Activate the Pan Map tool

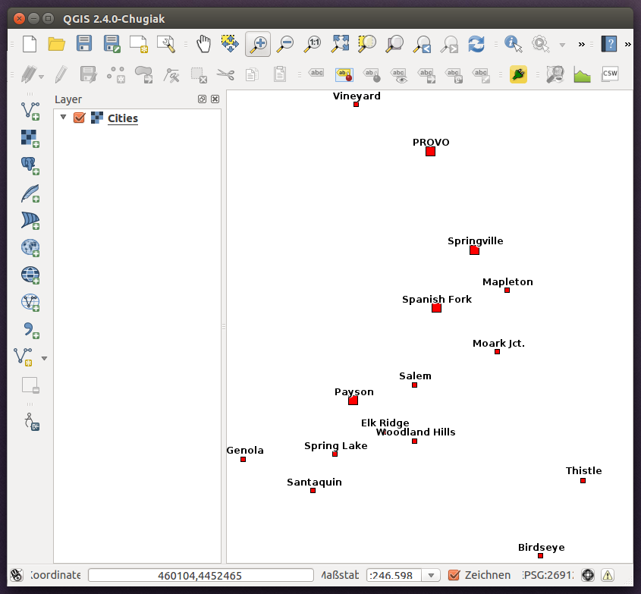tap(203, 44)
